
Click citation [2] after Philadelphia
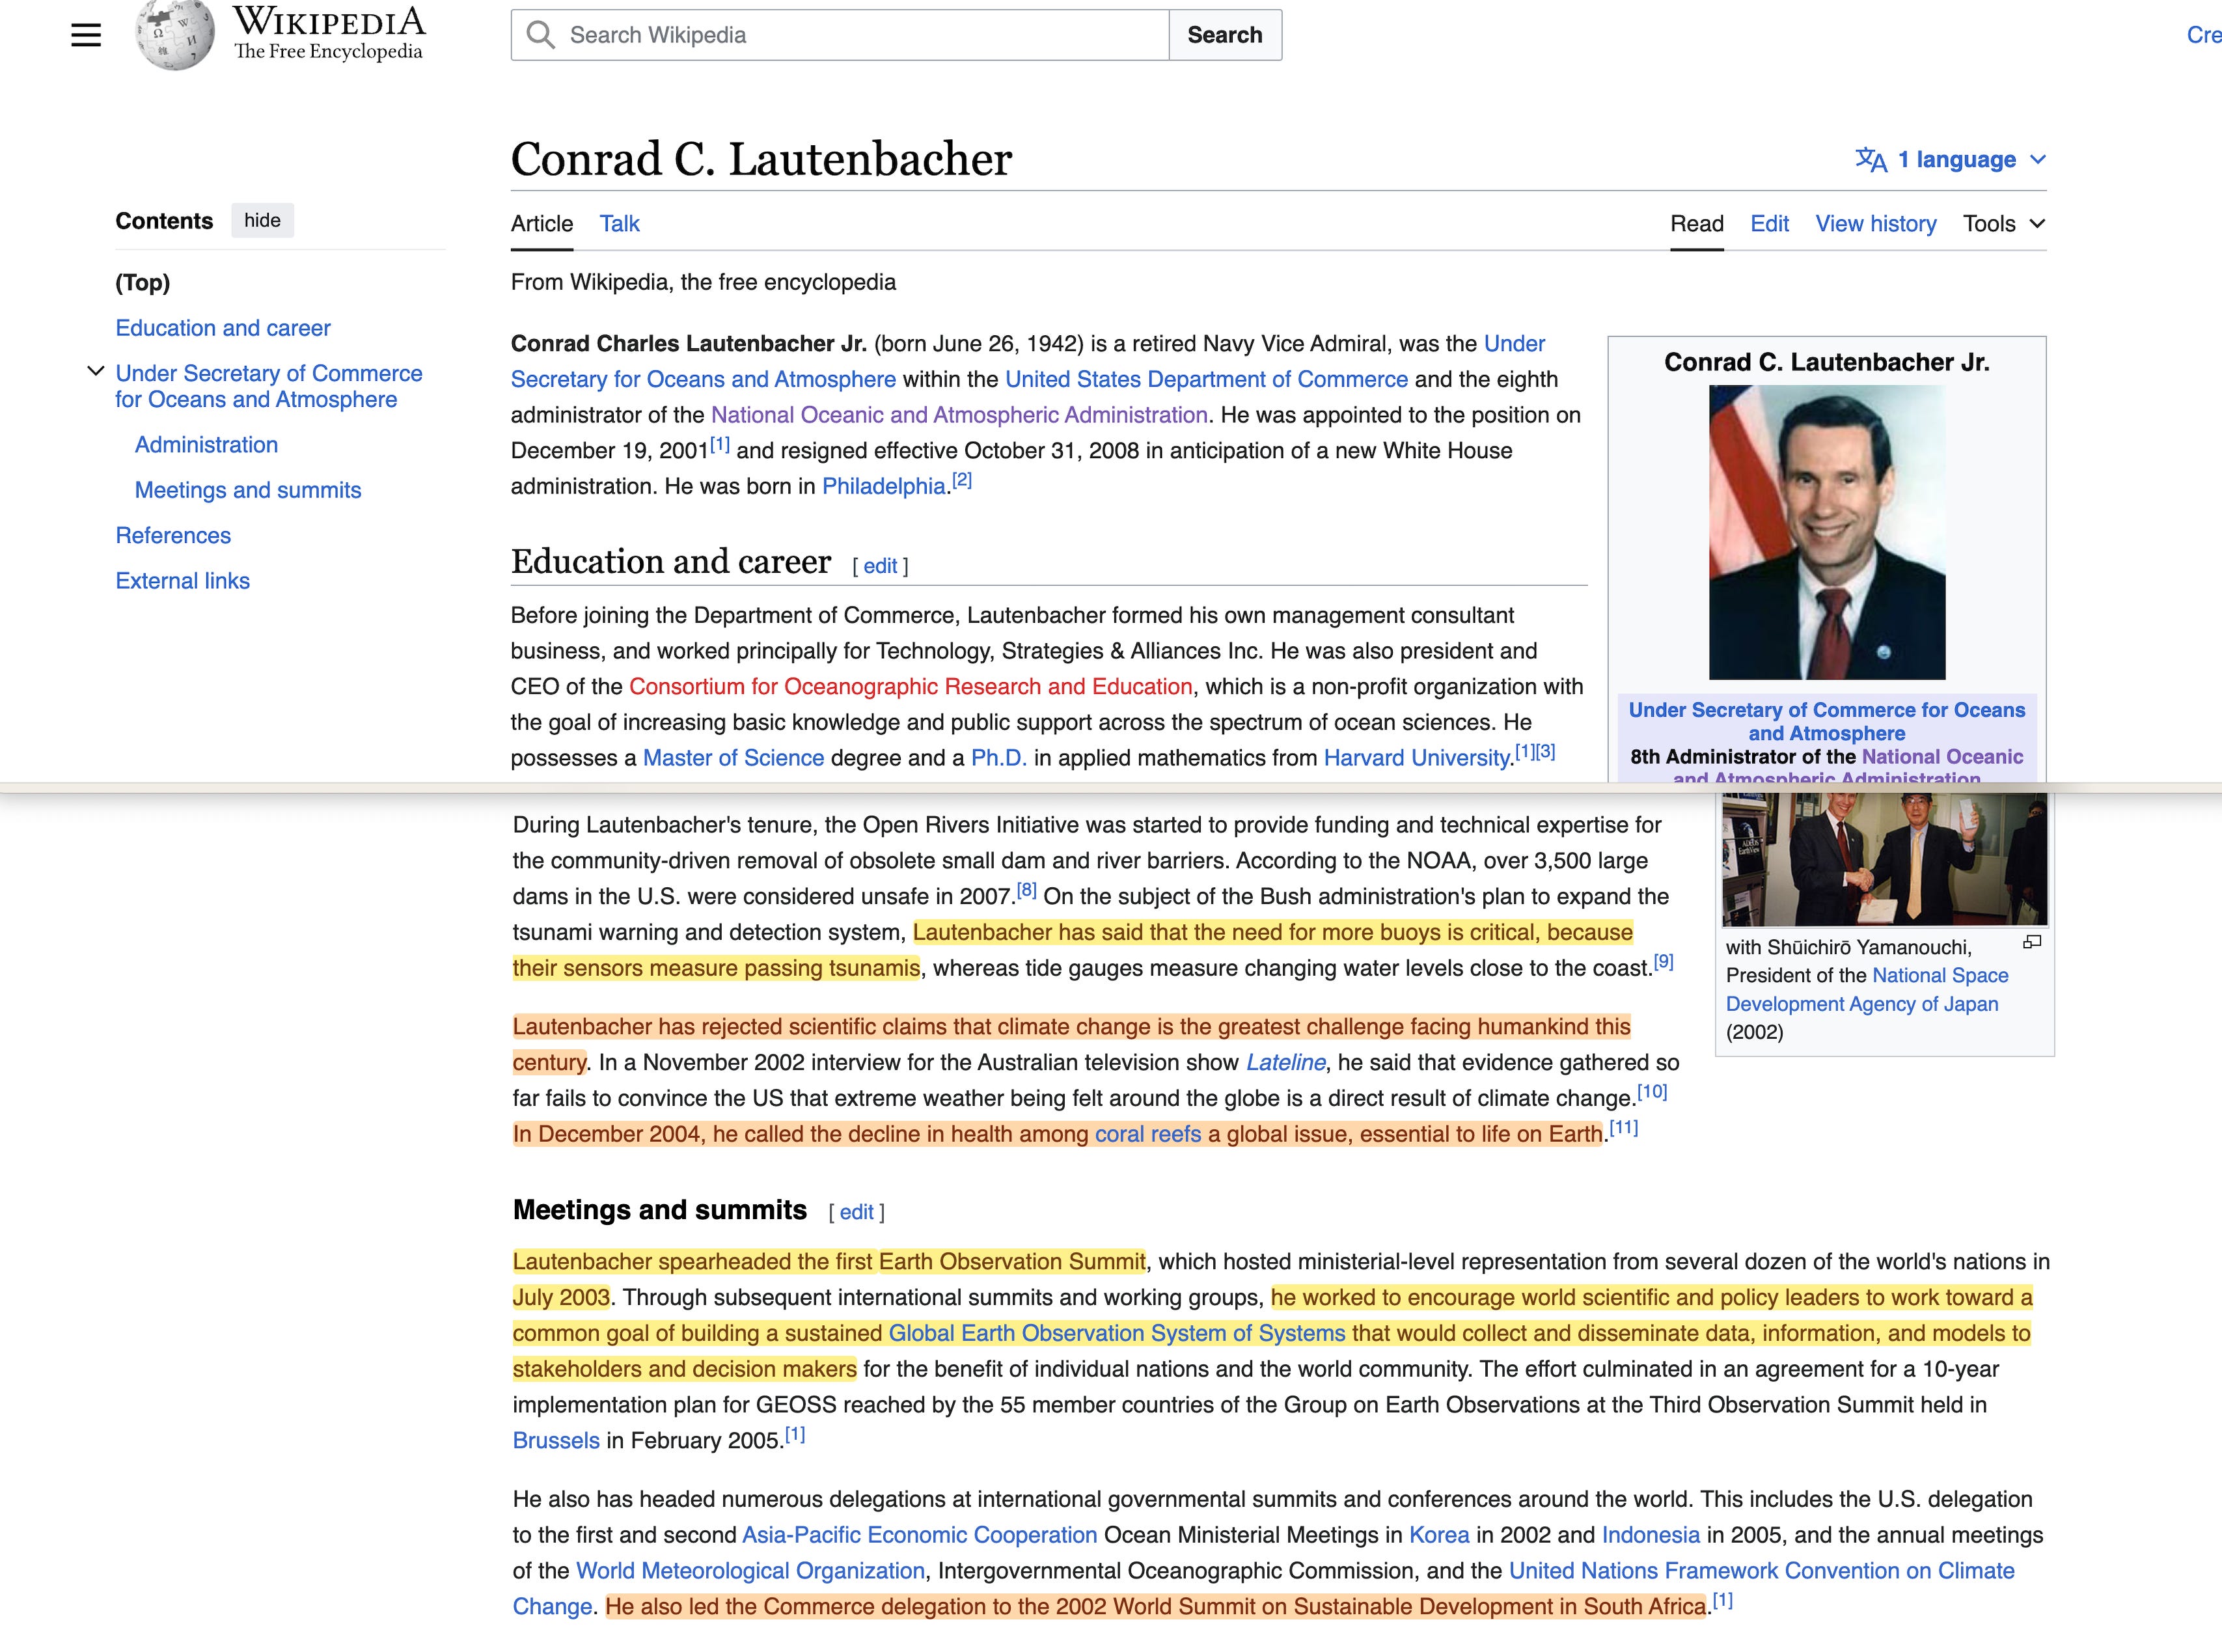point(962,480)
